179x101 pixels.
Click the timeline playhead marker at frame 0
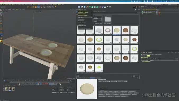pyautogui.click(x=4, y=80)
